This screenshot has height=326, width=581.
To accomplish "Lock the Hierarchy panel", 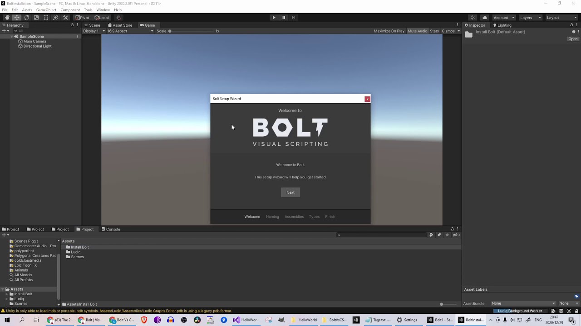I will click(72, 25).
